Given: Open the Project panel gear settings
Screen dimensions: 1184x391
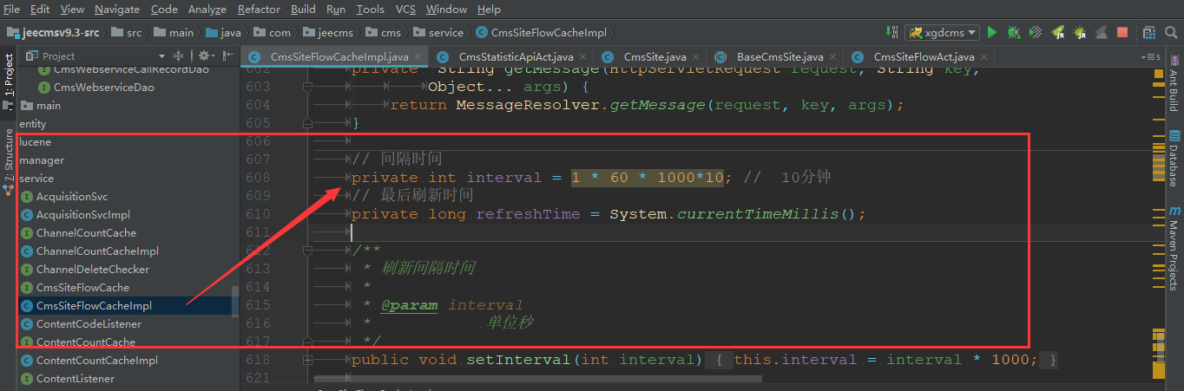Looking at the screenshot, I should coord(206,55).
